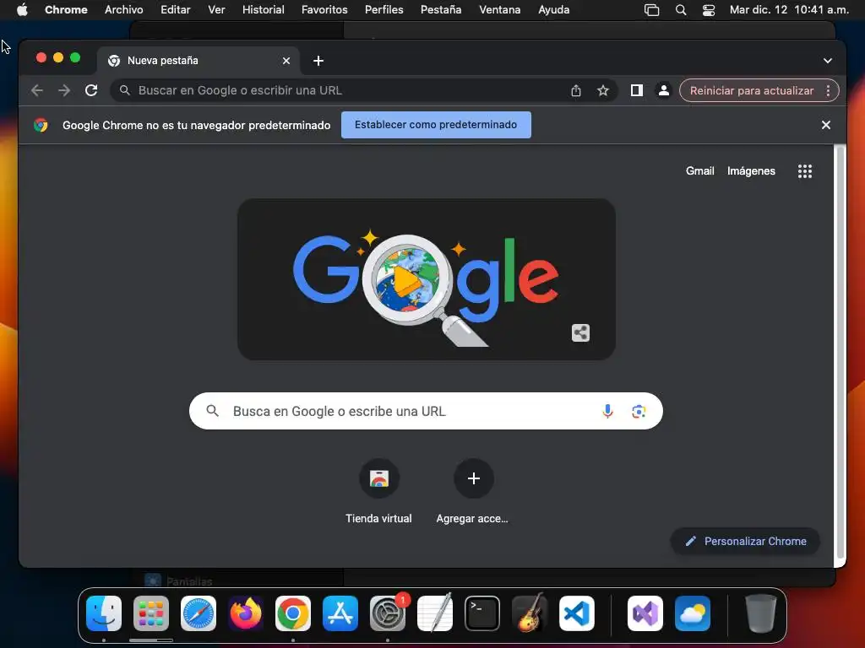Expand the tab search chevron
Image resolution: width=865 pixels, height=648 pixels.
[x=828, y=61]
